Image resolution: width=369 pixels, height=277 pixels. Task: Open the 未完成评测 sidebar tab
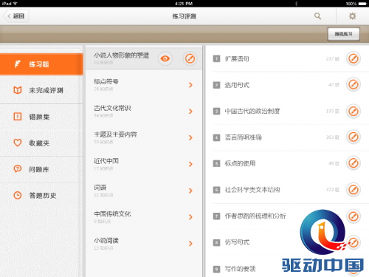point(41,90)
